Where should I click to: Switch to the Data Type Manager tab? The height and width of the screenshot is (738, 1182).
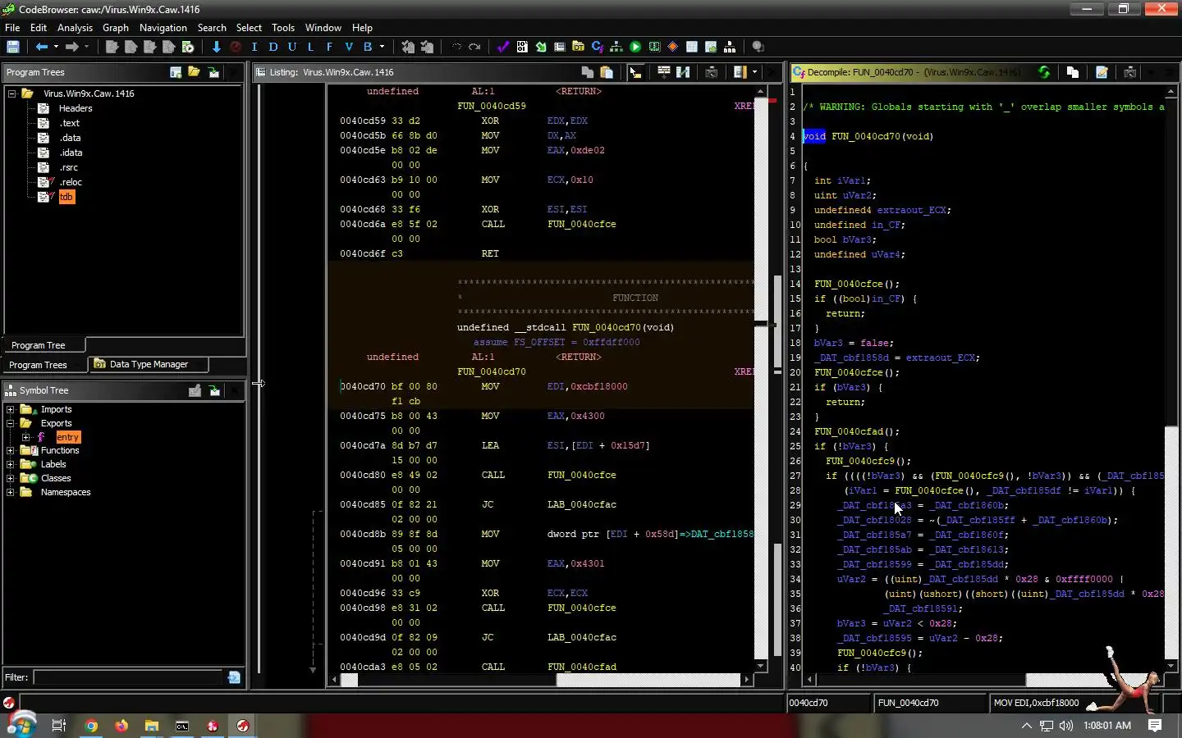148,364
